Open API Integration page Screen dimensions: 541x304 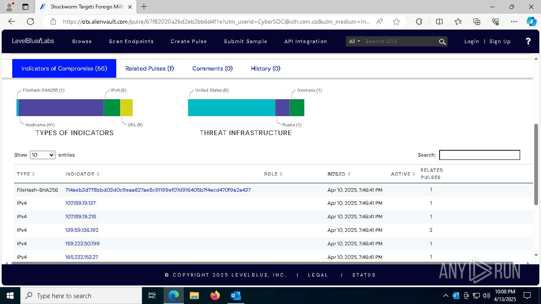point(306,41)
